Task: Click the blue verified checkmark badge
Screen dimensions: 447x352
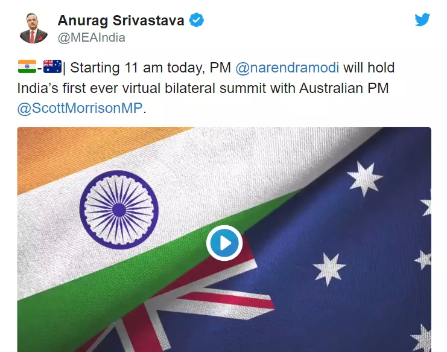Action: (x=197, y=20)
